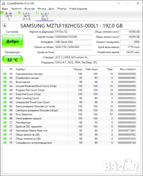Minimize the CrystalDiskInfo window
This screenshot has width=143, height=176.
point(119,3)
